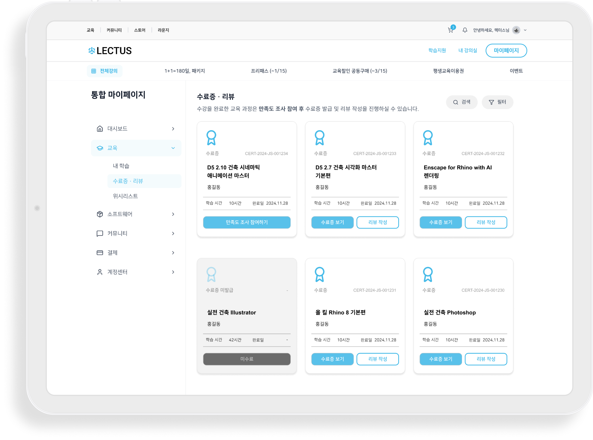593x440 pixels.
Task: Collapse the 교육 sidebar section
Action: pyautogui.click(x=173, y=148)
